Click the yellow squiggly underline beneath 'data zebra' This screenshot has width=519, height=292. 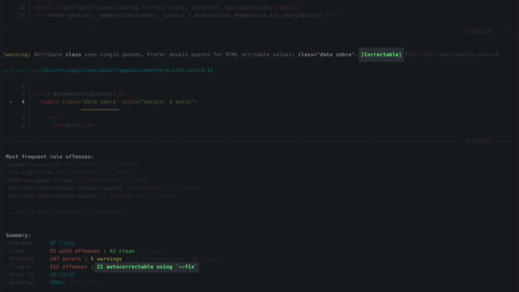[x=100, y=110]
